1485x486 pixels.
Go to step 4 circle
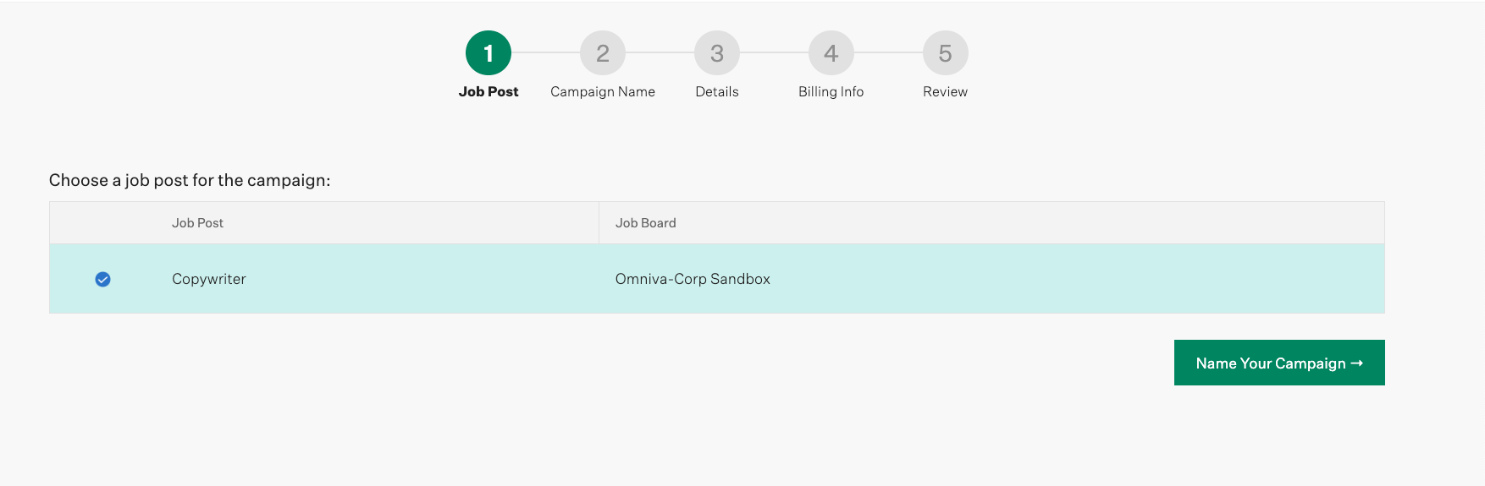click(831, 53)
